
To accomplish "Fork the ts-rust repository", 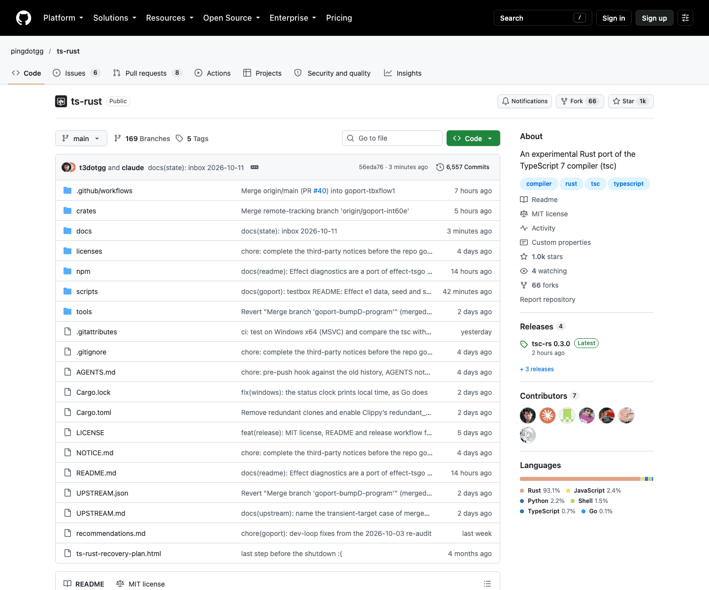I will click(x=580, y=101).
